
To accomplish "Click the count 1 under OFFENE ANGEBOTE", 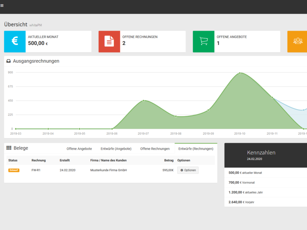I will [x=218, y=43].
